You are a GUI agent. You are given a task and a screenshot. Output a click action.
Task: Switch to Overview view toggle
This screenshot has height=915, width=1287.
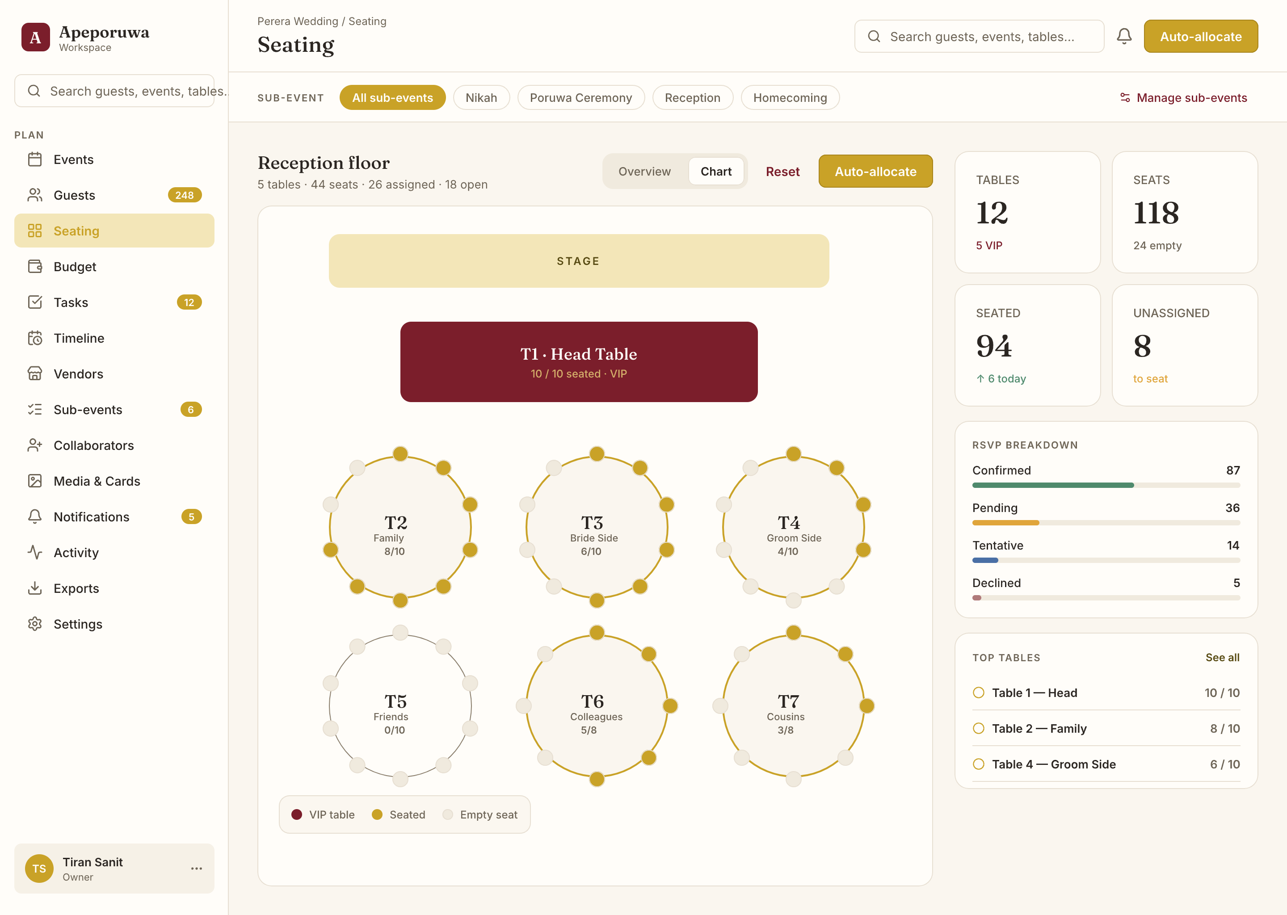[x=645, y=171]
